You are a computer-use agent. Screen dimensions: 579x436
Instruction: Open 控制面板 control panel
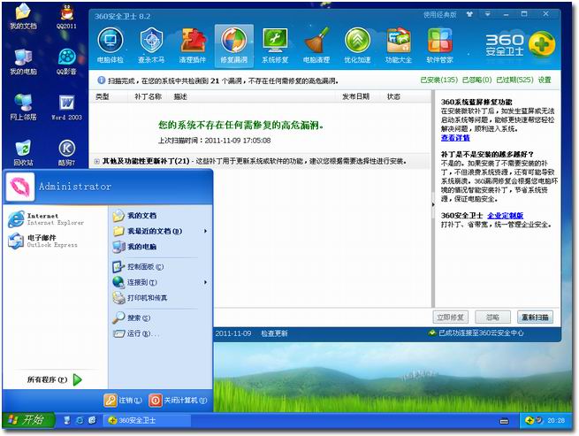pos(138,267)
